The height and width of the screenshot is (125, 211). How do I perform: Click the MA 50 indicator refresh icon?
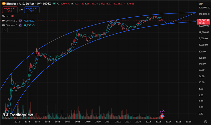coord(20,25)
